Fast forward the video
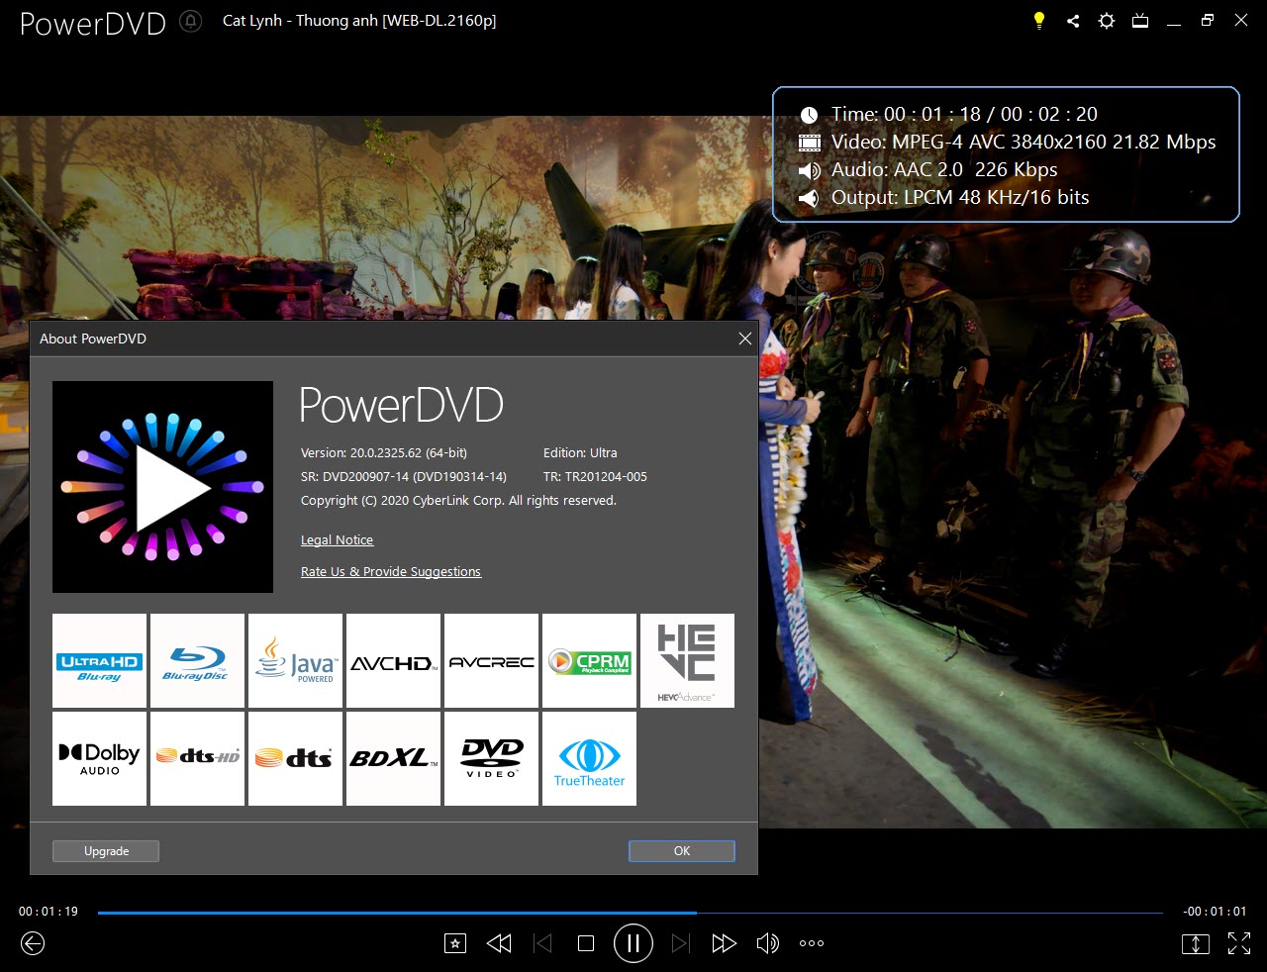Viewport: 1267px width, 972px height. click(725, 943)
